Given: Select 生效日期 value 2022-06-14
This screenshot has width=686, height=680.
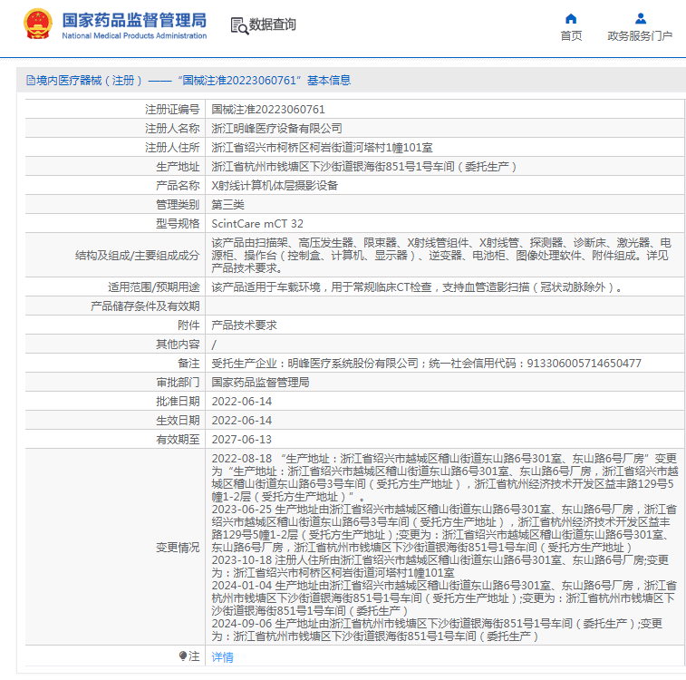Looking at the screenshot, I should (x=241, y=421).
